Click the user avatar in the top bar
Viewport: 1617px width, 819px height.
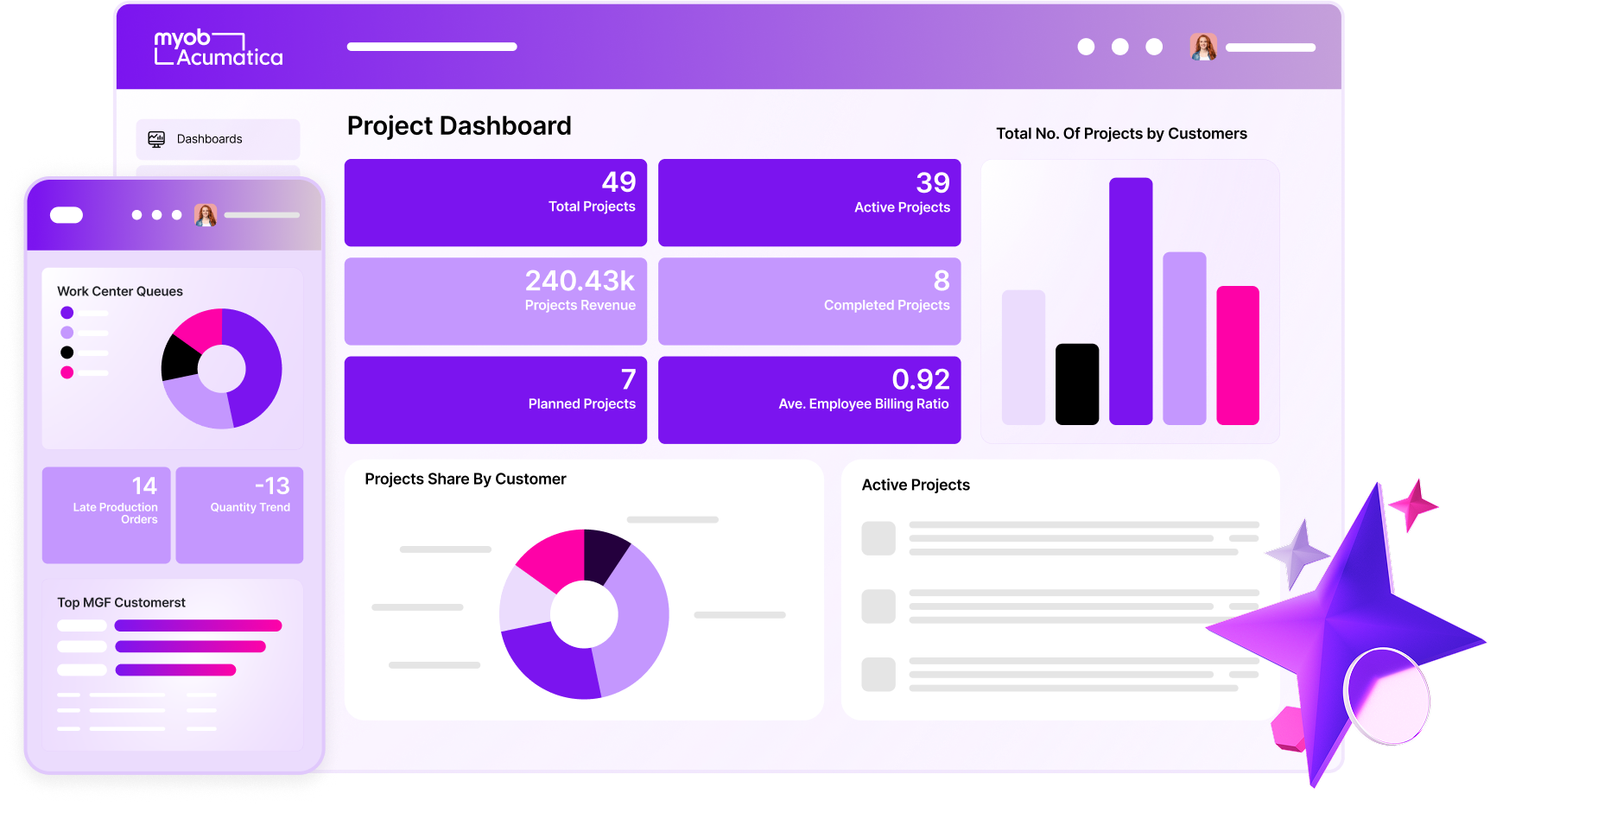(1202, 47)
